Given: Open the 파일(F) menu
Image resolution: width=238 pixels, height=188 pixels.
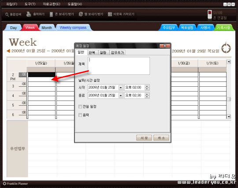Looking at the screenshot, I should [12, 4].
